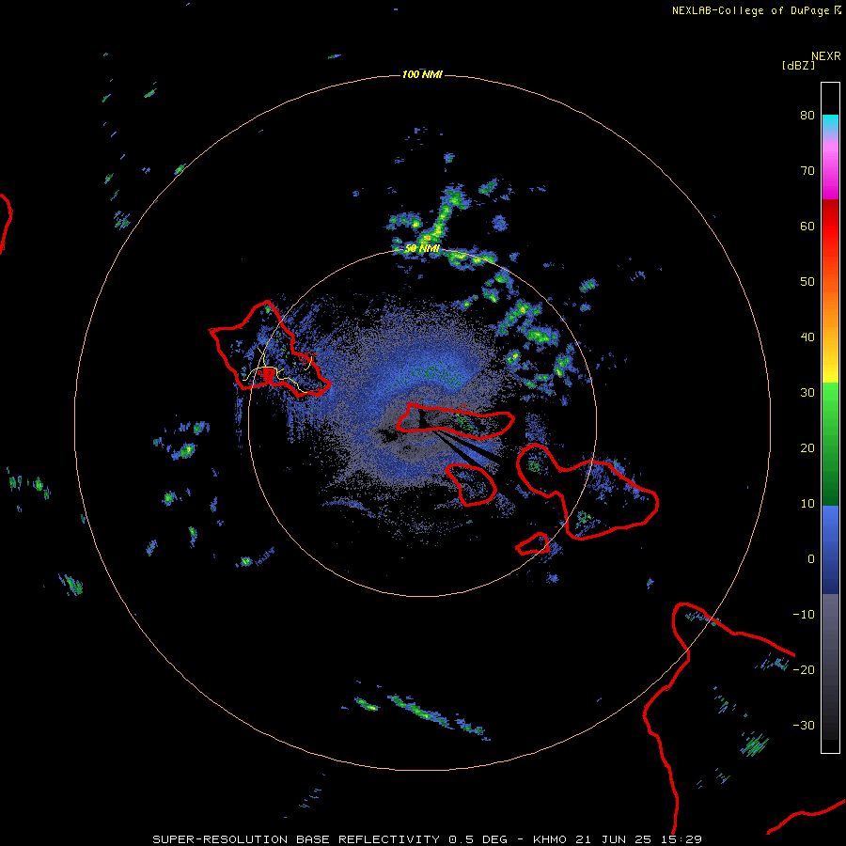
Task: Click the 30 value on the dBZ scale
Action: click(807, 393)
